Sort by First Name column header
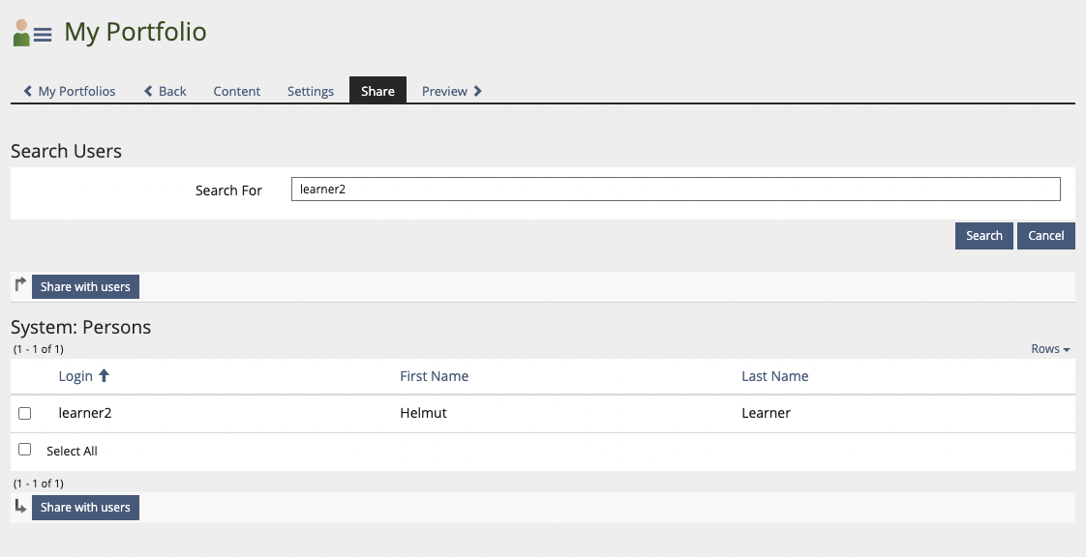 (x=434, y=376)
